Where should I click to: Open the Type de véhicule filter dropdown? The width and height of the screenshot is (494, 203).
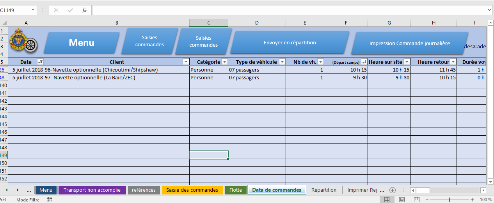pos(282,62)
